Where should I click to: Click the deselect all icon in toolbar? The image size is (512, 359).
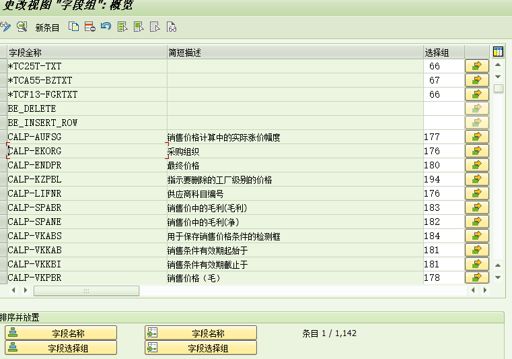pos(155,27)
